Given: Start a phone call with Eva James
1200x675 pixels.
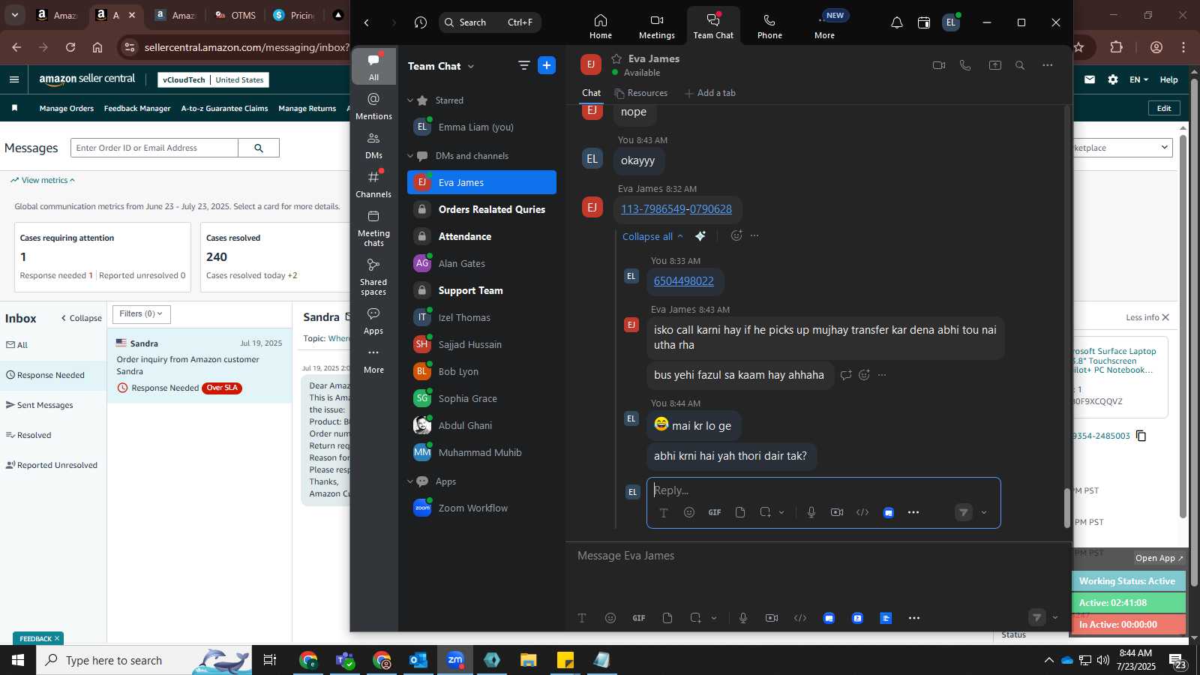Looking at the screenshot, I should [x=965, y=65].
